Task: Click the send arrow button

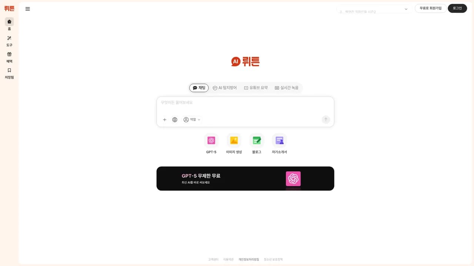Action: pos(326,119)
